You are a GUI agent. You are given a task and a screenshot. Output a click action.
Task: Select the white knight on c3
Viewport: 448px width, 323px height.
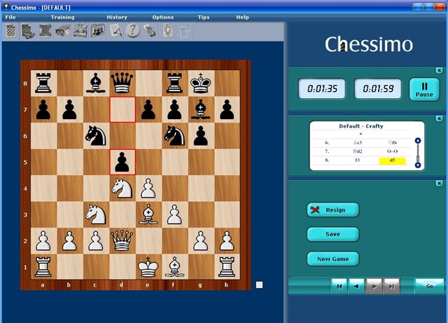tap(96, 214)
